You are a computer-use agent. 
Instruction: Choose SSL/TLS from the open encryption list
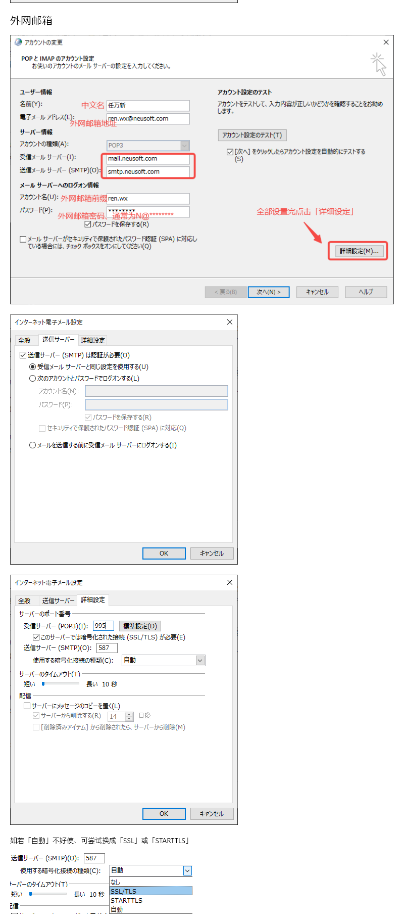pos(150,891)
